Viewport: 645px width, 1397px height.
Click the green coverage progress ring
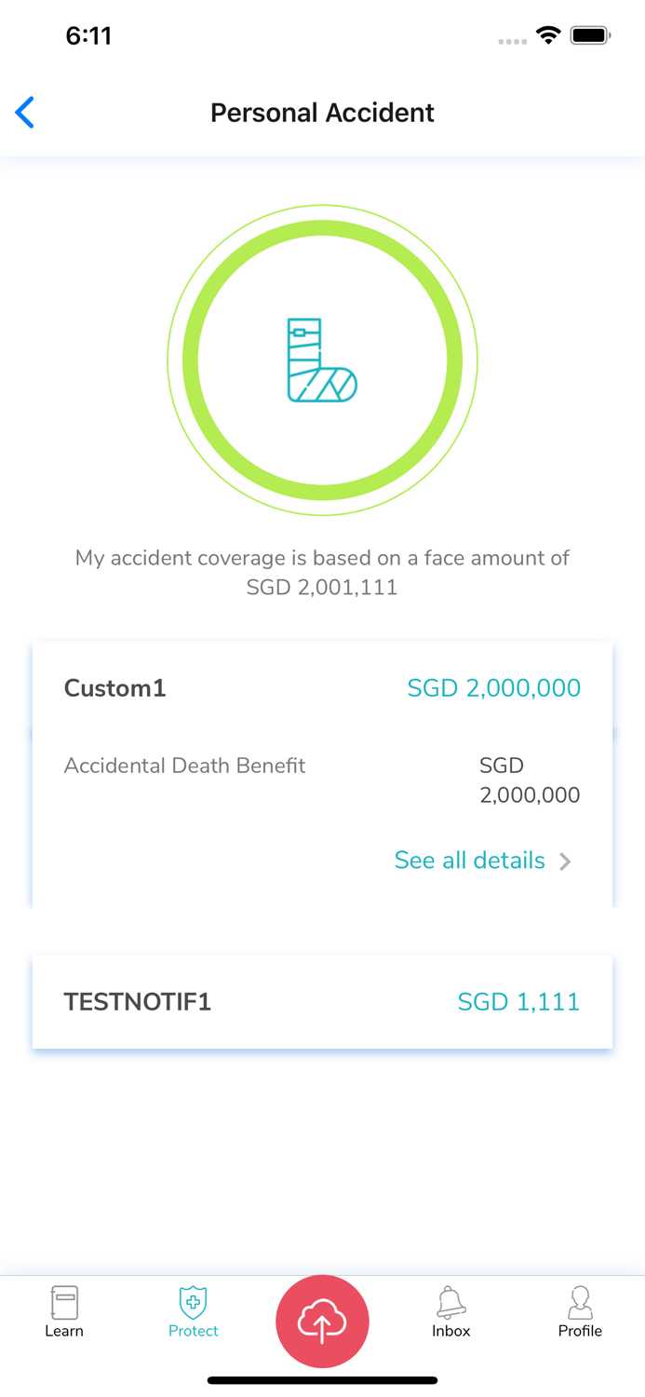tap(322, 228)
